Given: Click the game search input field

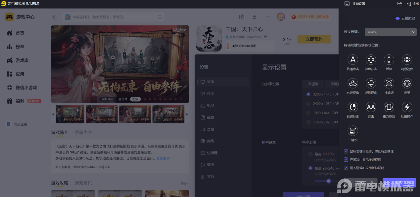Looking at the screenshot, I should pyautogui.click(x=113, y=17).
